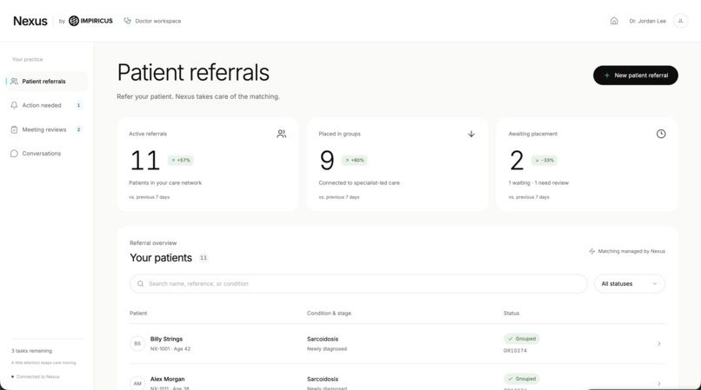Click Dr. Jordan Lee name in header

pos(647,21)
